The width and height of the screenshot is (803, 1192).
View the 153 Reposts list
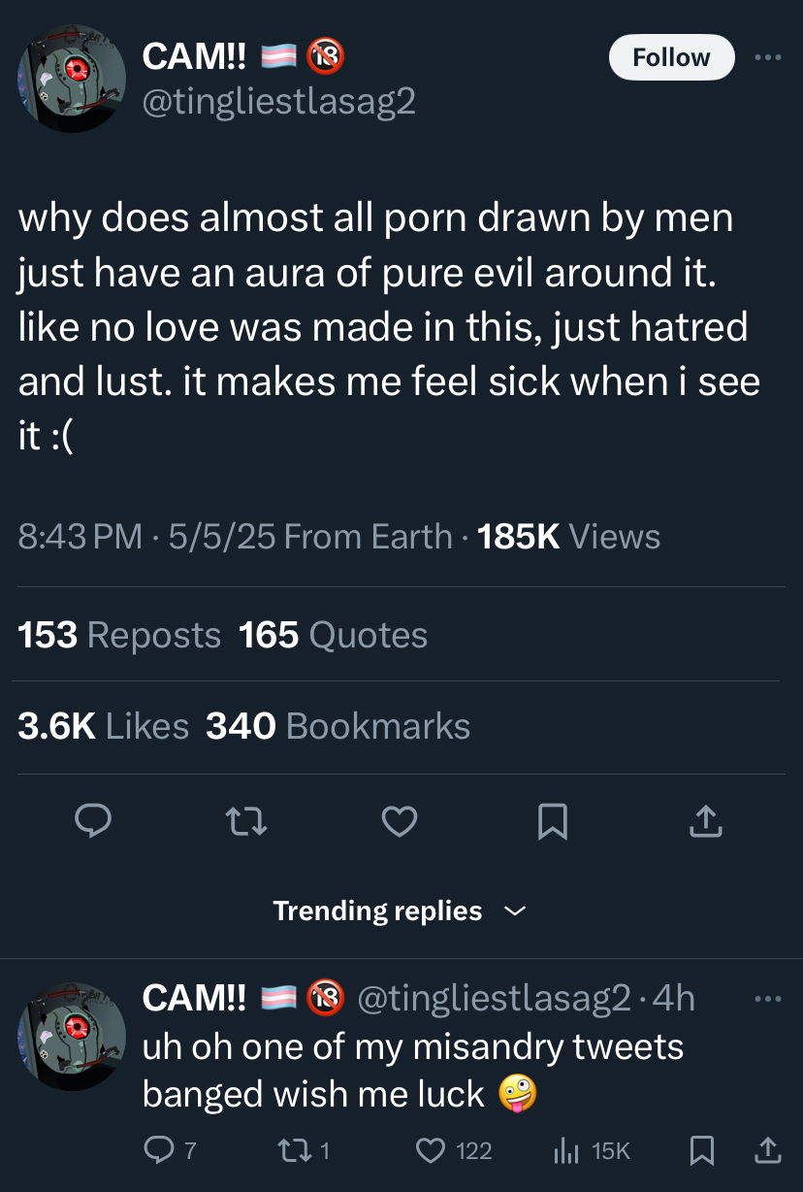(119, 636)
